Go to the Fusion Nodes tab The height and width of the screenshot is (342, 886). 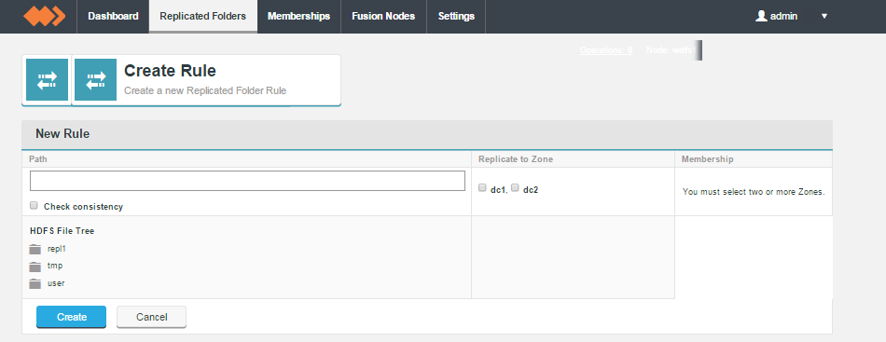tap(383, 17)
